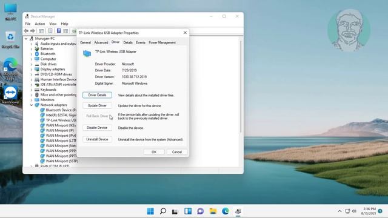Select the Bluetooth Device network adapter entry

pyautogui.click(x=61, y=110)
